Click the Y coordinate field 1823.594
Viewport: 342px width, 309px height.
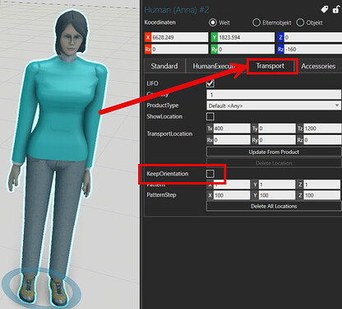click(x=246, y=37)
